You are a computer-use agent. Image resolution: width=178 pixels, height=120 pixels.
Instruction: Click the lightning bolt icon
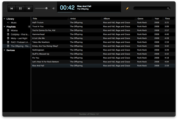(127, 8)
